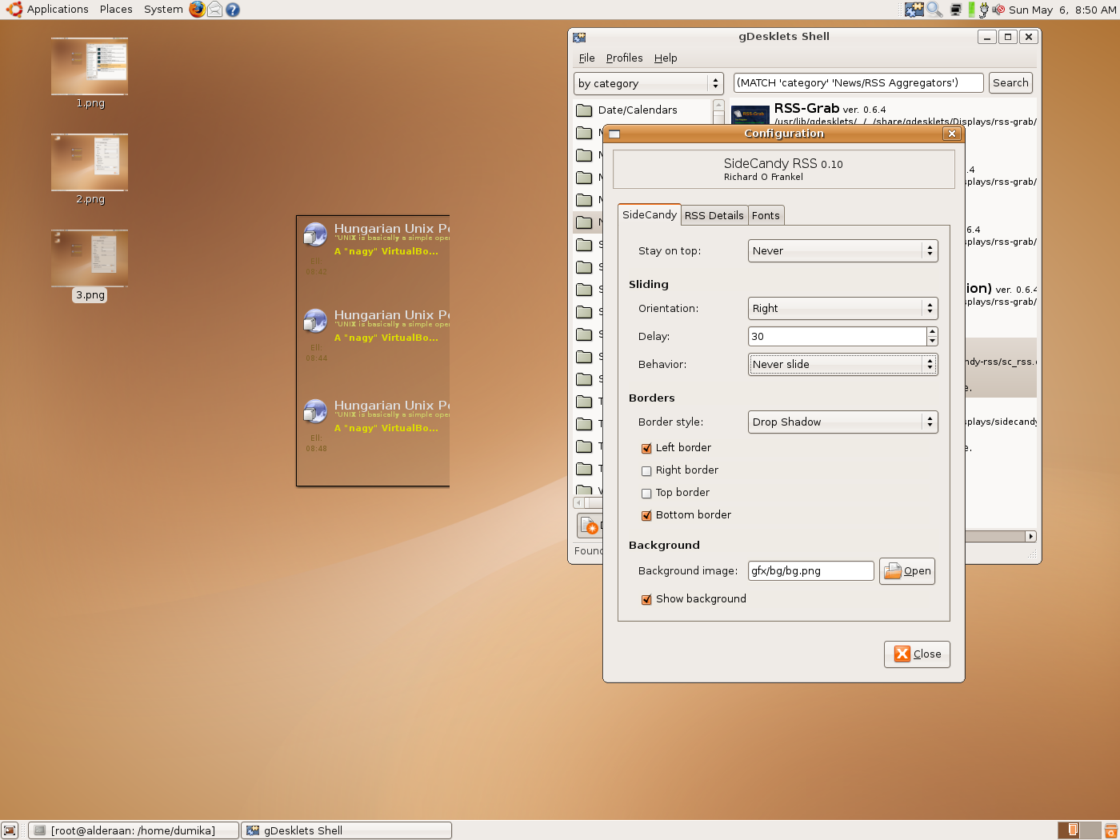Select the 3.png desktop thumbnail
The height and width of the screenshot is (840, 1120).
click(90, 258)
